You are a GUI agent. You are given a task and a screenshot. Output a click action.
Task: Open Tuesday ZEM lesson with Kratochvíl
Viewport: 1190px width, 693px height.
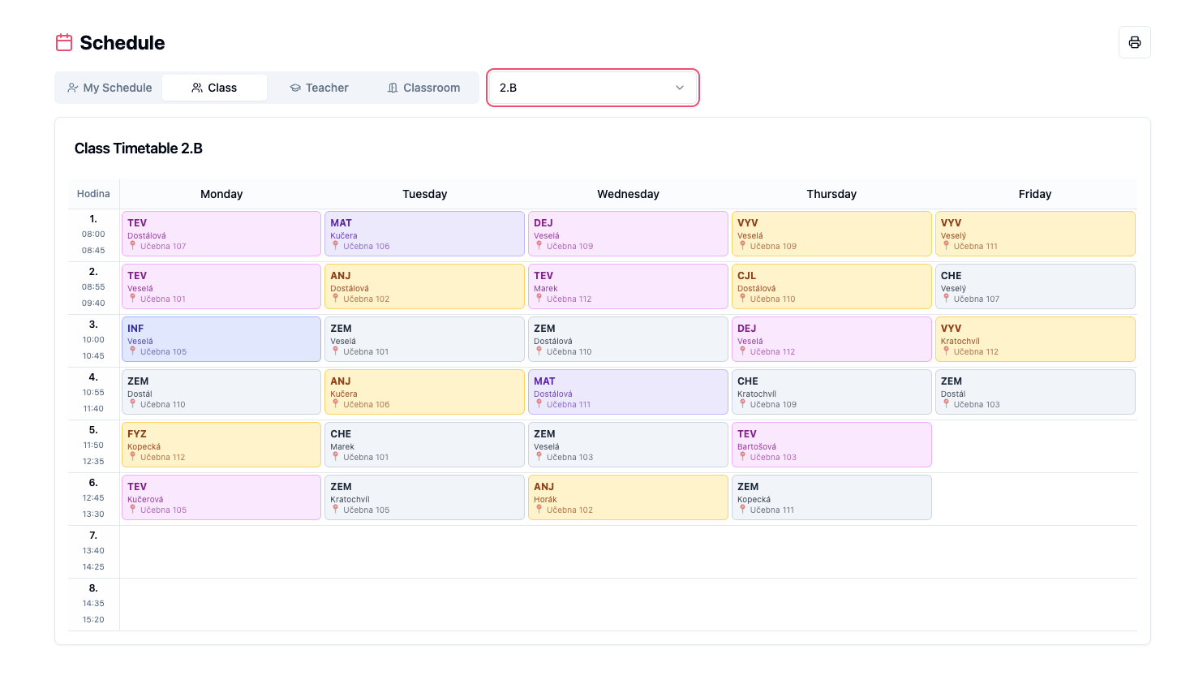(424, 497)
